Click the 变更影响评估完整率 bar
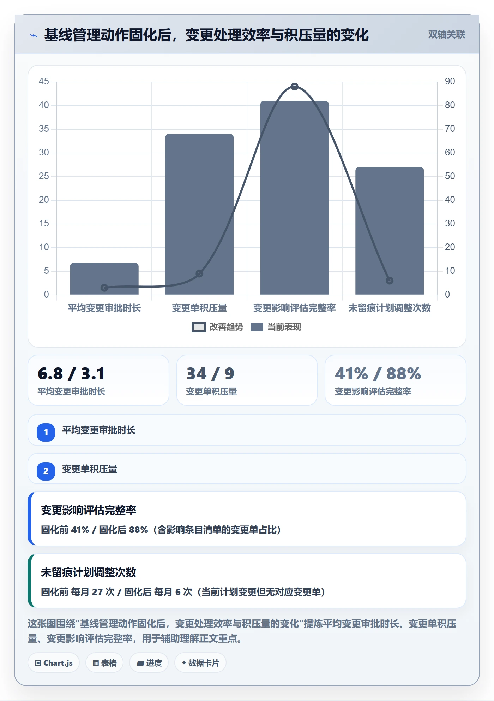The height and width of the screenshot is (701, 494). tap(294, 198)
